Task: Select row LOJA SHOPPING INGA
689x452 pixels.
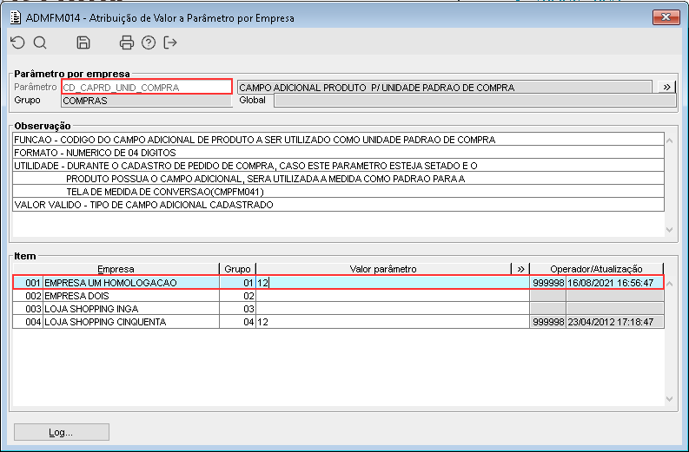Action: [x=338, y=309]
